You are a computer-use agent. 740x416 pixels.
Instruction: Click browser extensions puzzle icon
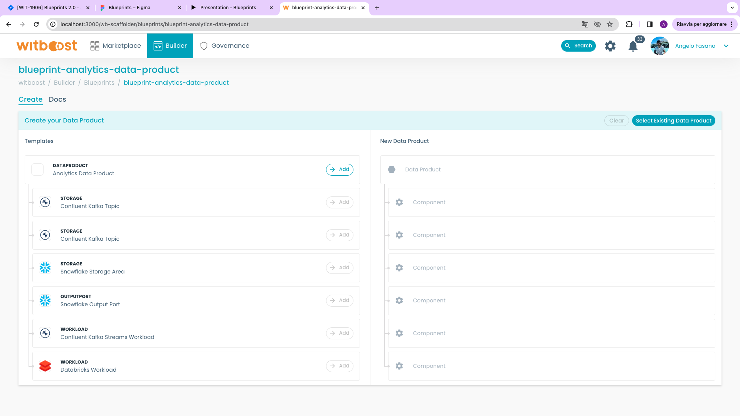pyautogui.click(x=629, y=24)
